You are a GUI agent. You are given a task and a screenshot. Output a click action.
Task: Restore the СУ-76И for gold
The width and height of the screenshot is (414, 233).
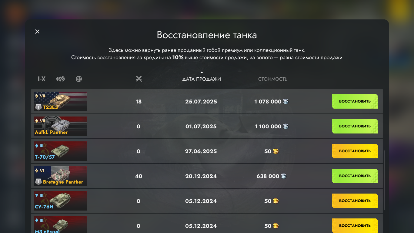(355, 201)
